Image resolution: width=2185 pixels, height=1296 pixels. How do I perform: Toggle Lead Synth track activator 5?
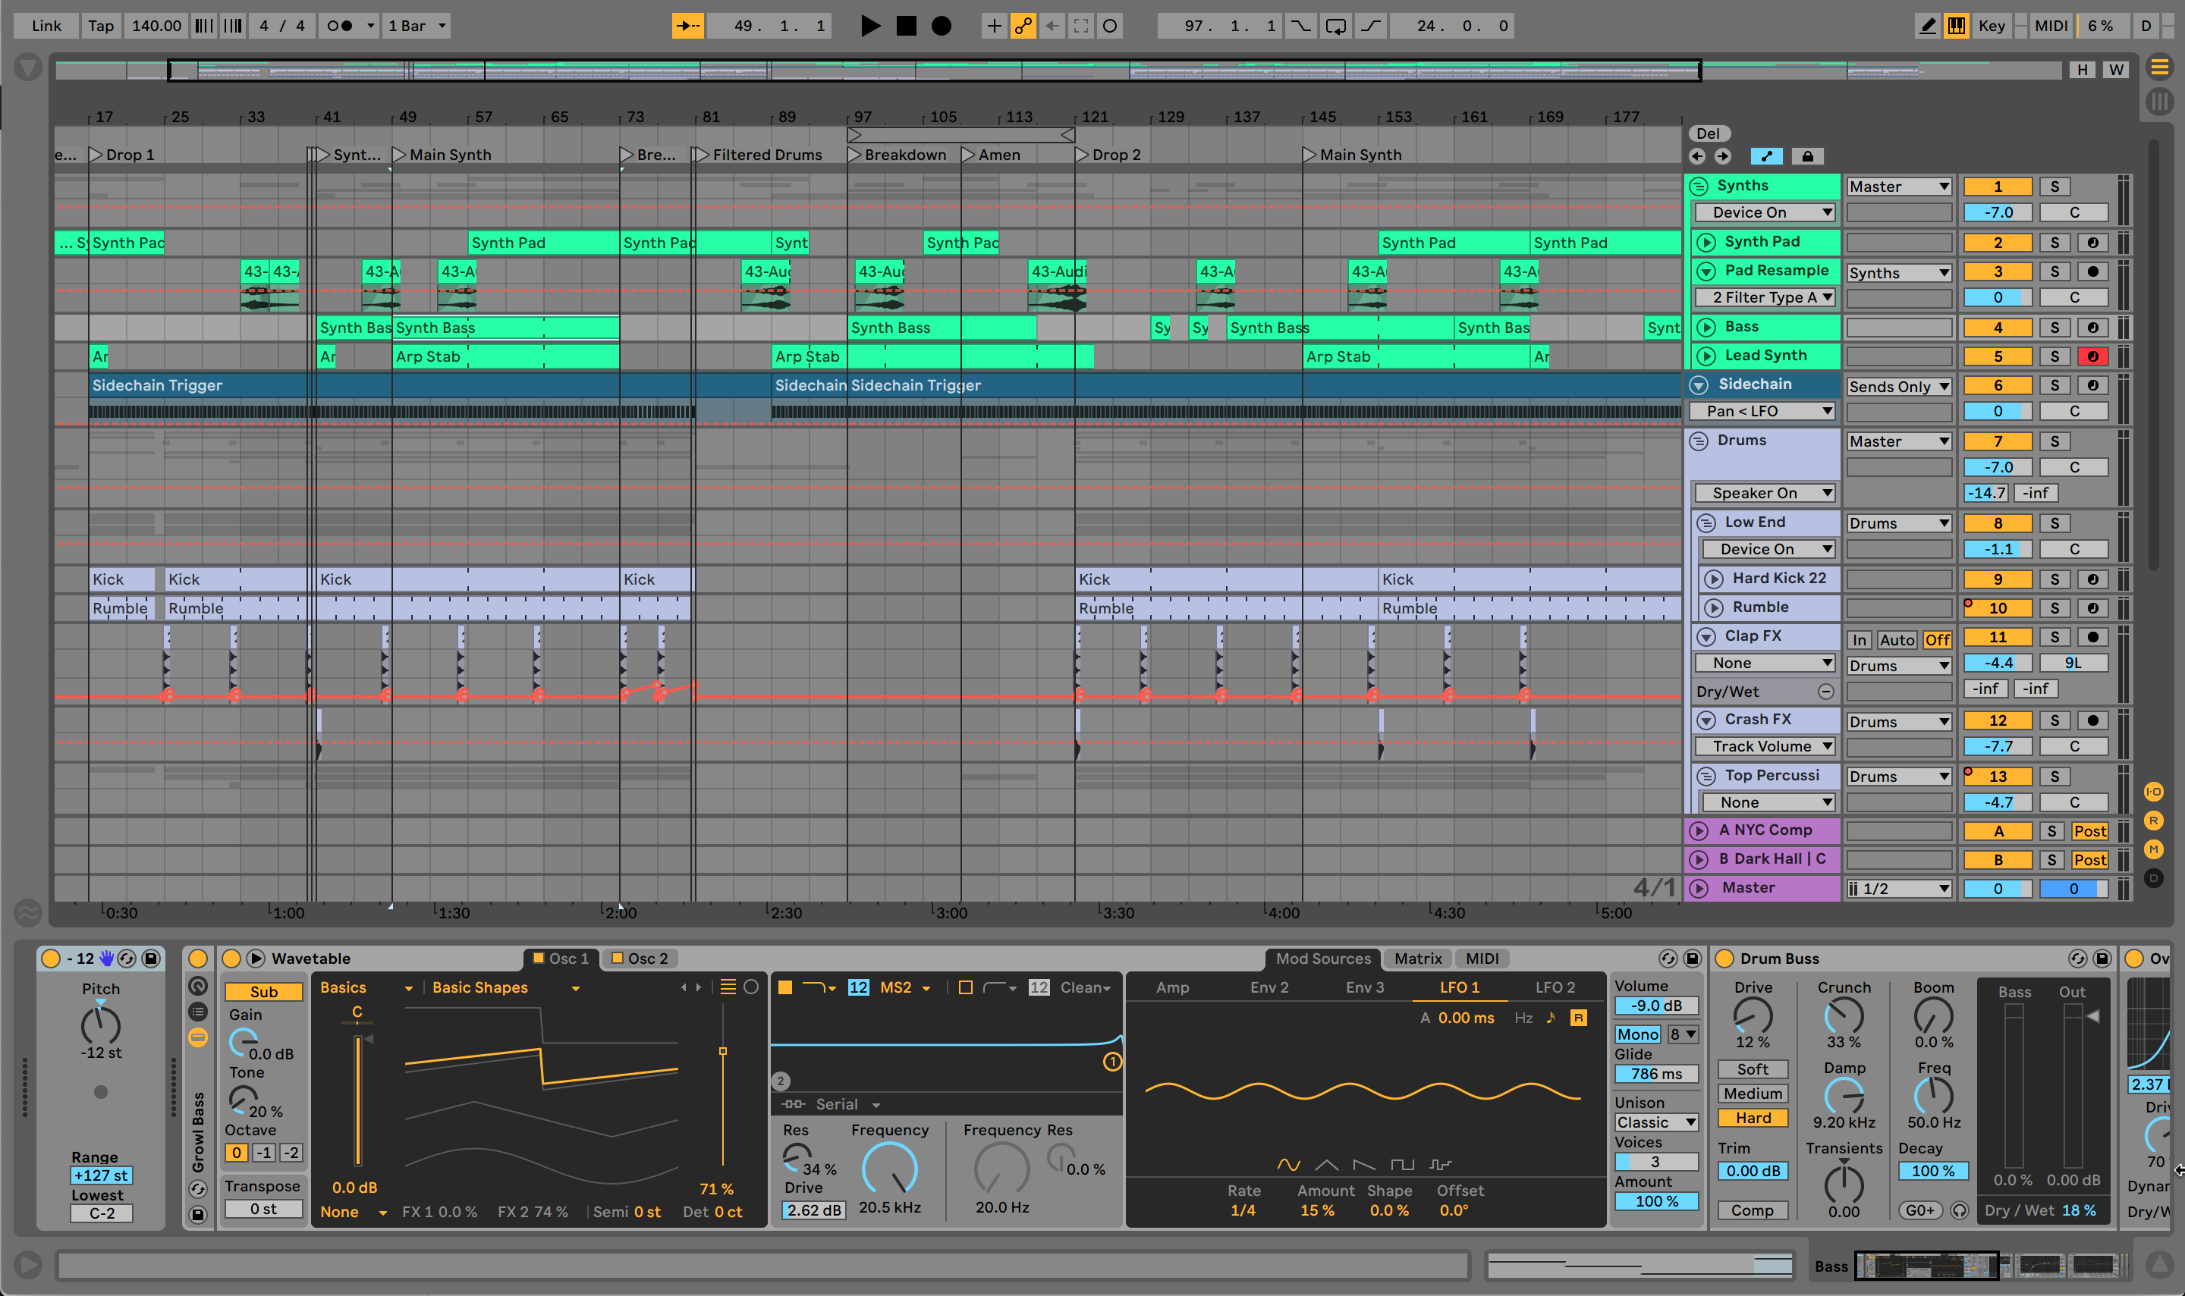[x=1997, y=356]
